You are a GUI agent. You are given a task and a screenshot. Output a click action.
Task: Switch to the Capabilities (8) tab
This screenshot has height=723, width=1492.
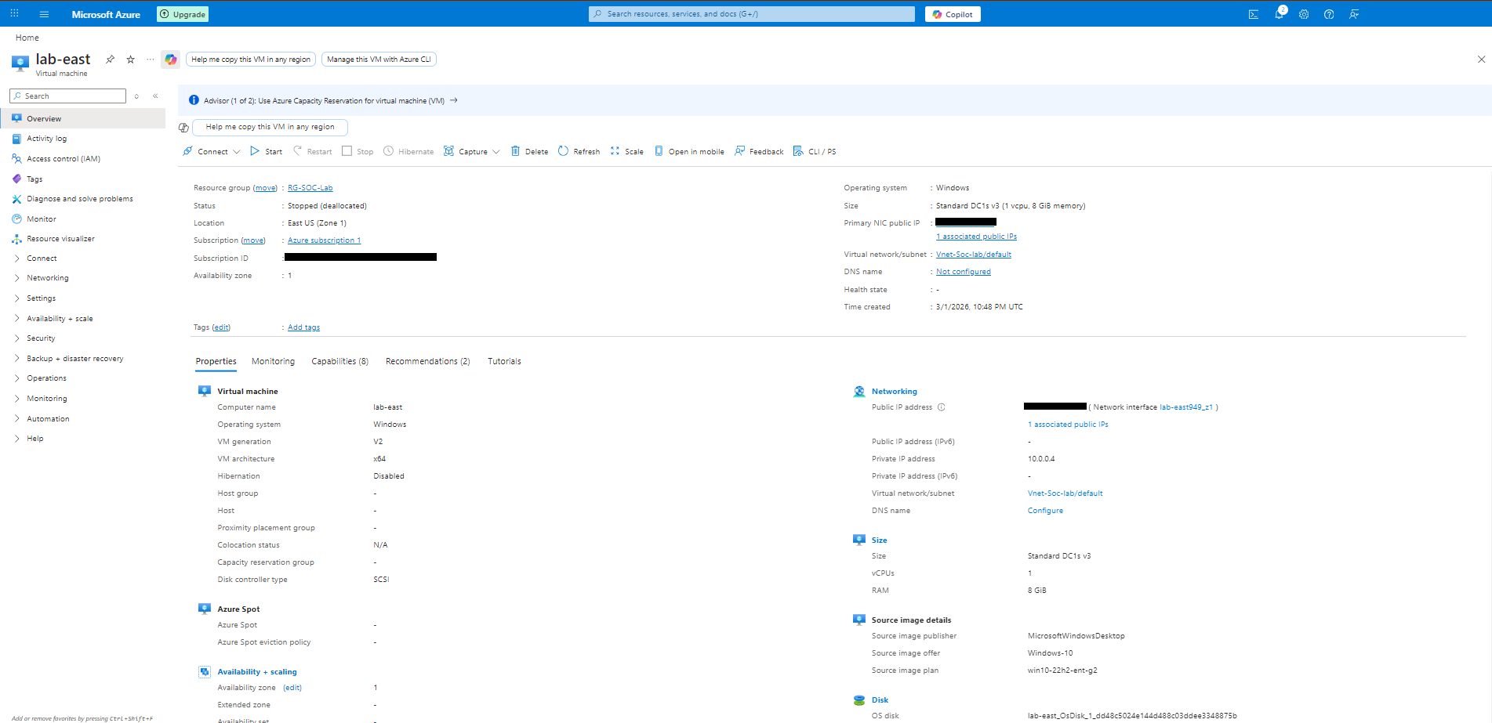[339, 361]
